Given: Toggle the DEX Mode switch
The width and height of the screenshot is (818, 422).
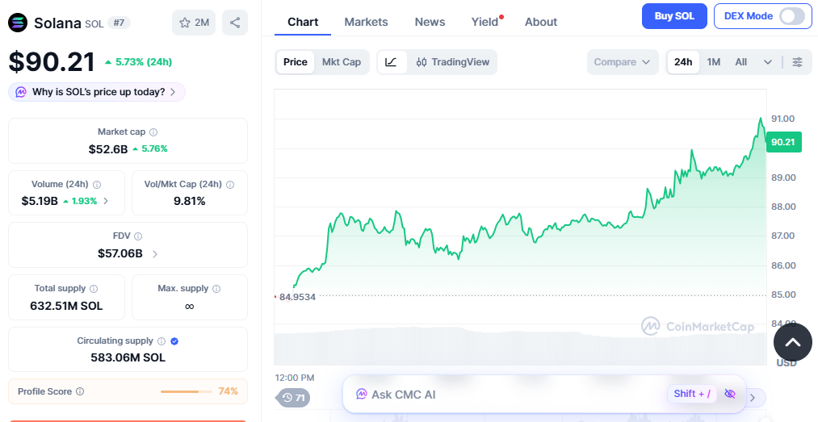Looking at the screenshot, I should [x=791, y=16].
